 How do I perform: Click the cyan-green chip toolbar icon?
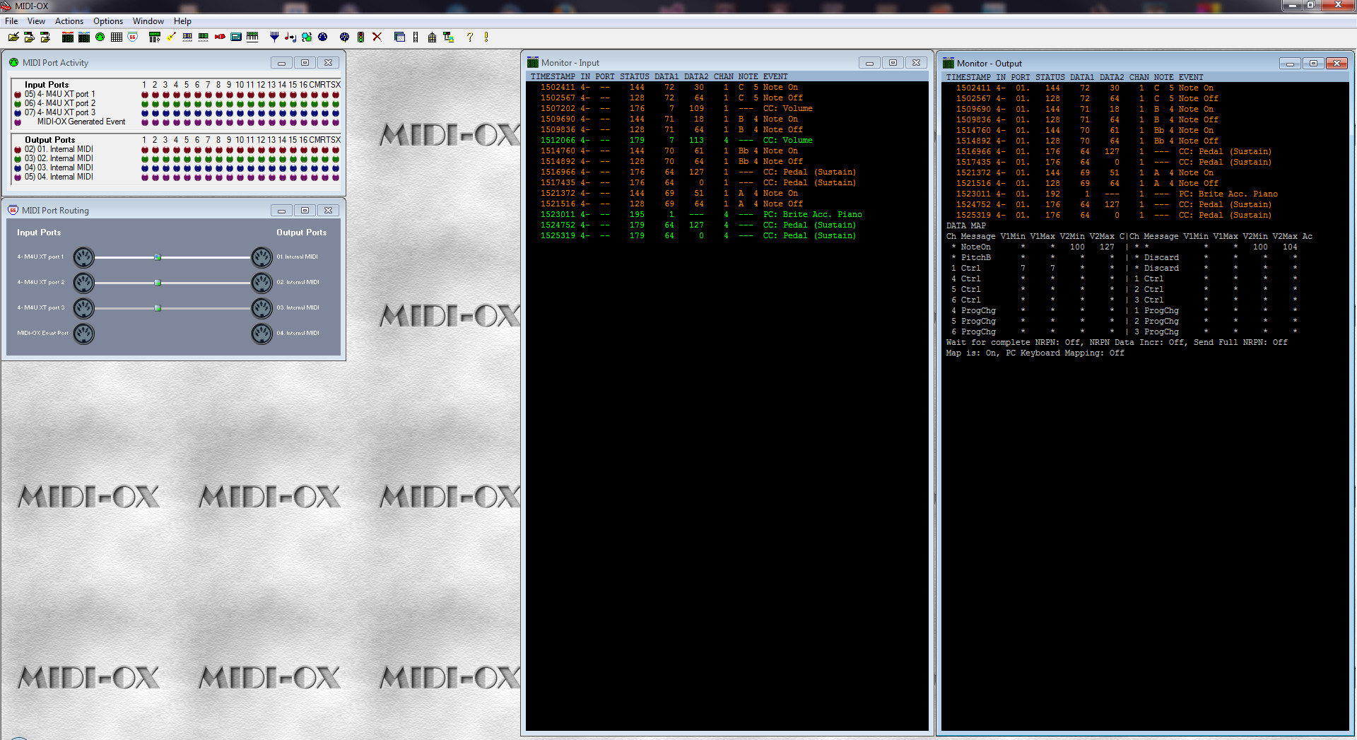click(x=307, y=37)
